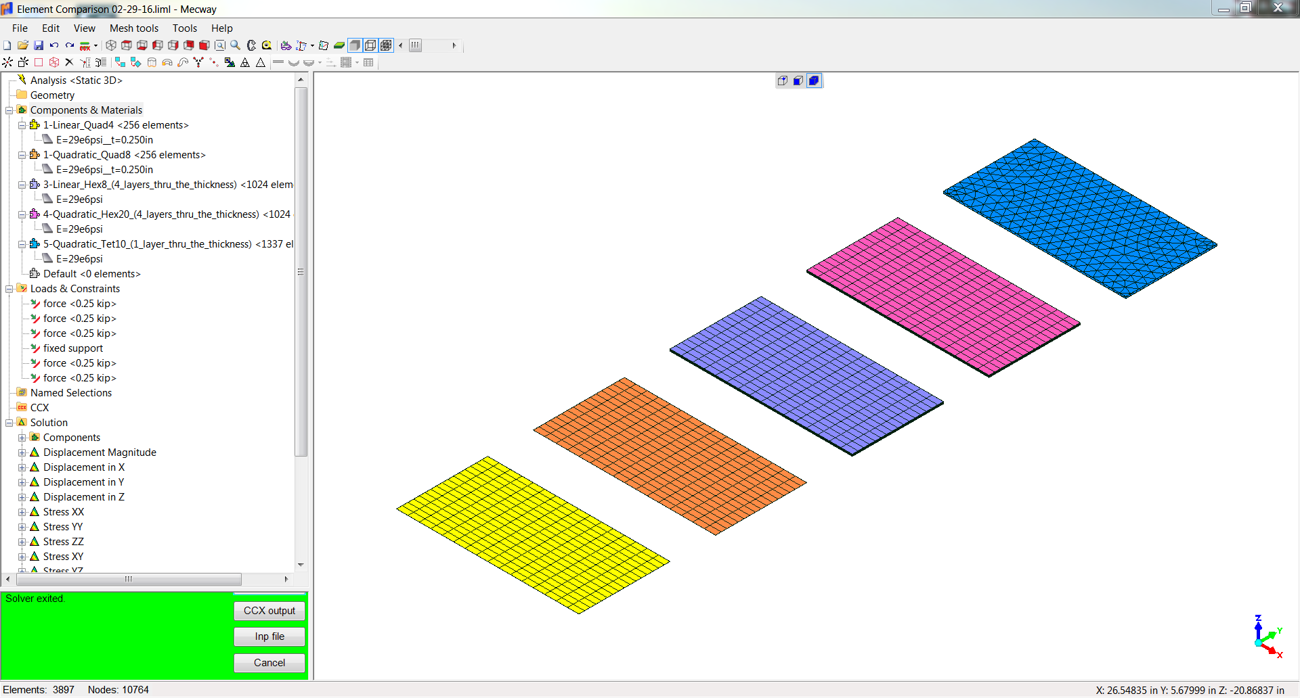Open a file with the folder icon
Viewport: 1300px width, 698px height.
(23, 45)
